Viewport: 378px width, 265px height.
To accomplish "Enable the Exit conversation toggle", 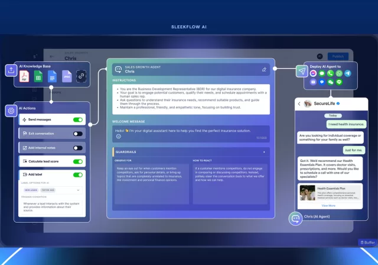I will [77, 134].
